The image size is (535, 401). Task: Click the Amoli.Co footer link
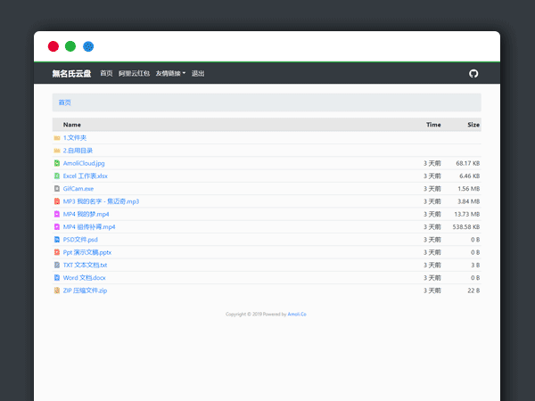pos(297,314)
